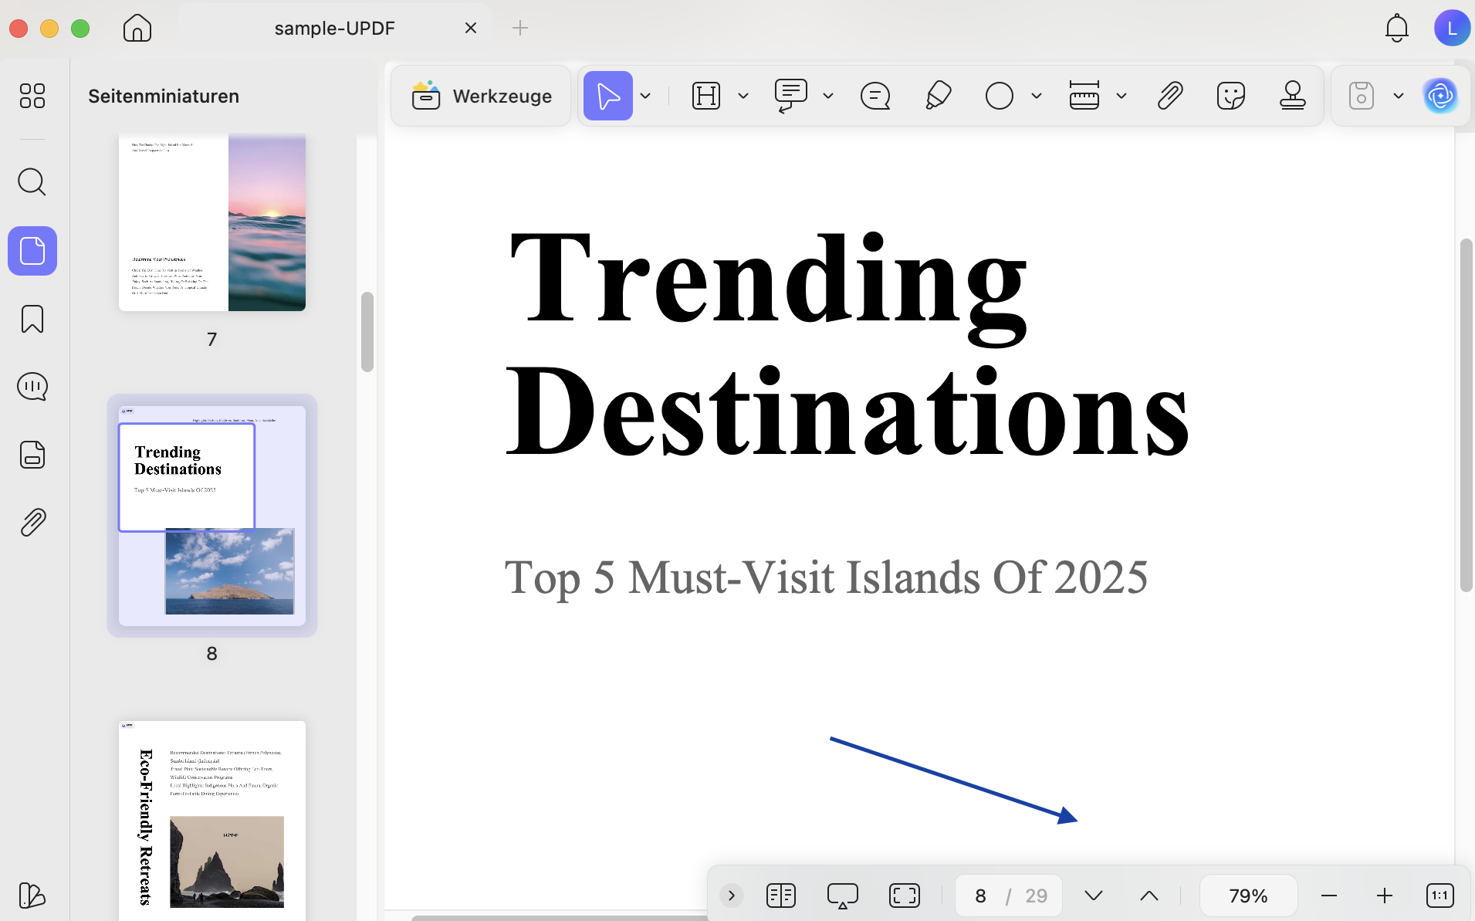This screenshot has height=921, width=1475.
Task: Select the sample-UPDF tab
Action: pyautogui.click(x=334, y=29)
